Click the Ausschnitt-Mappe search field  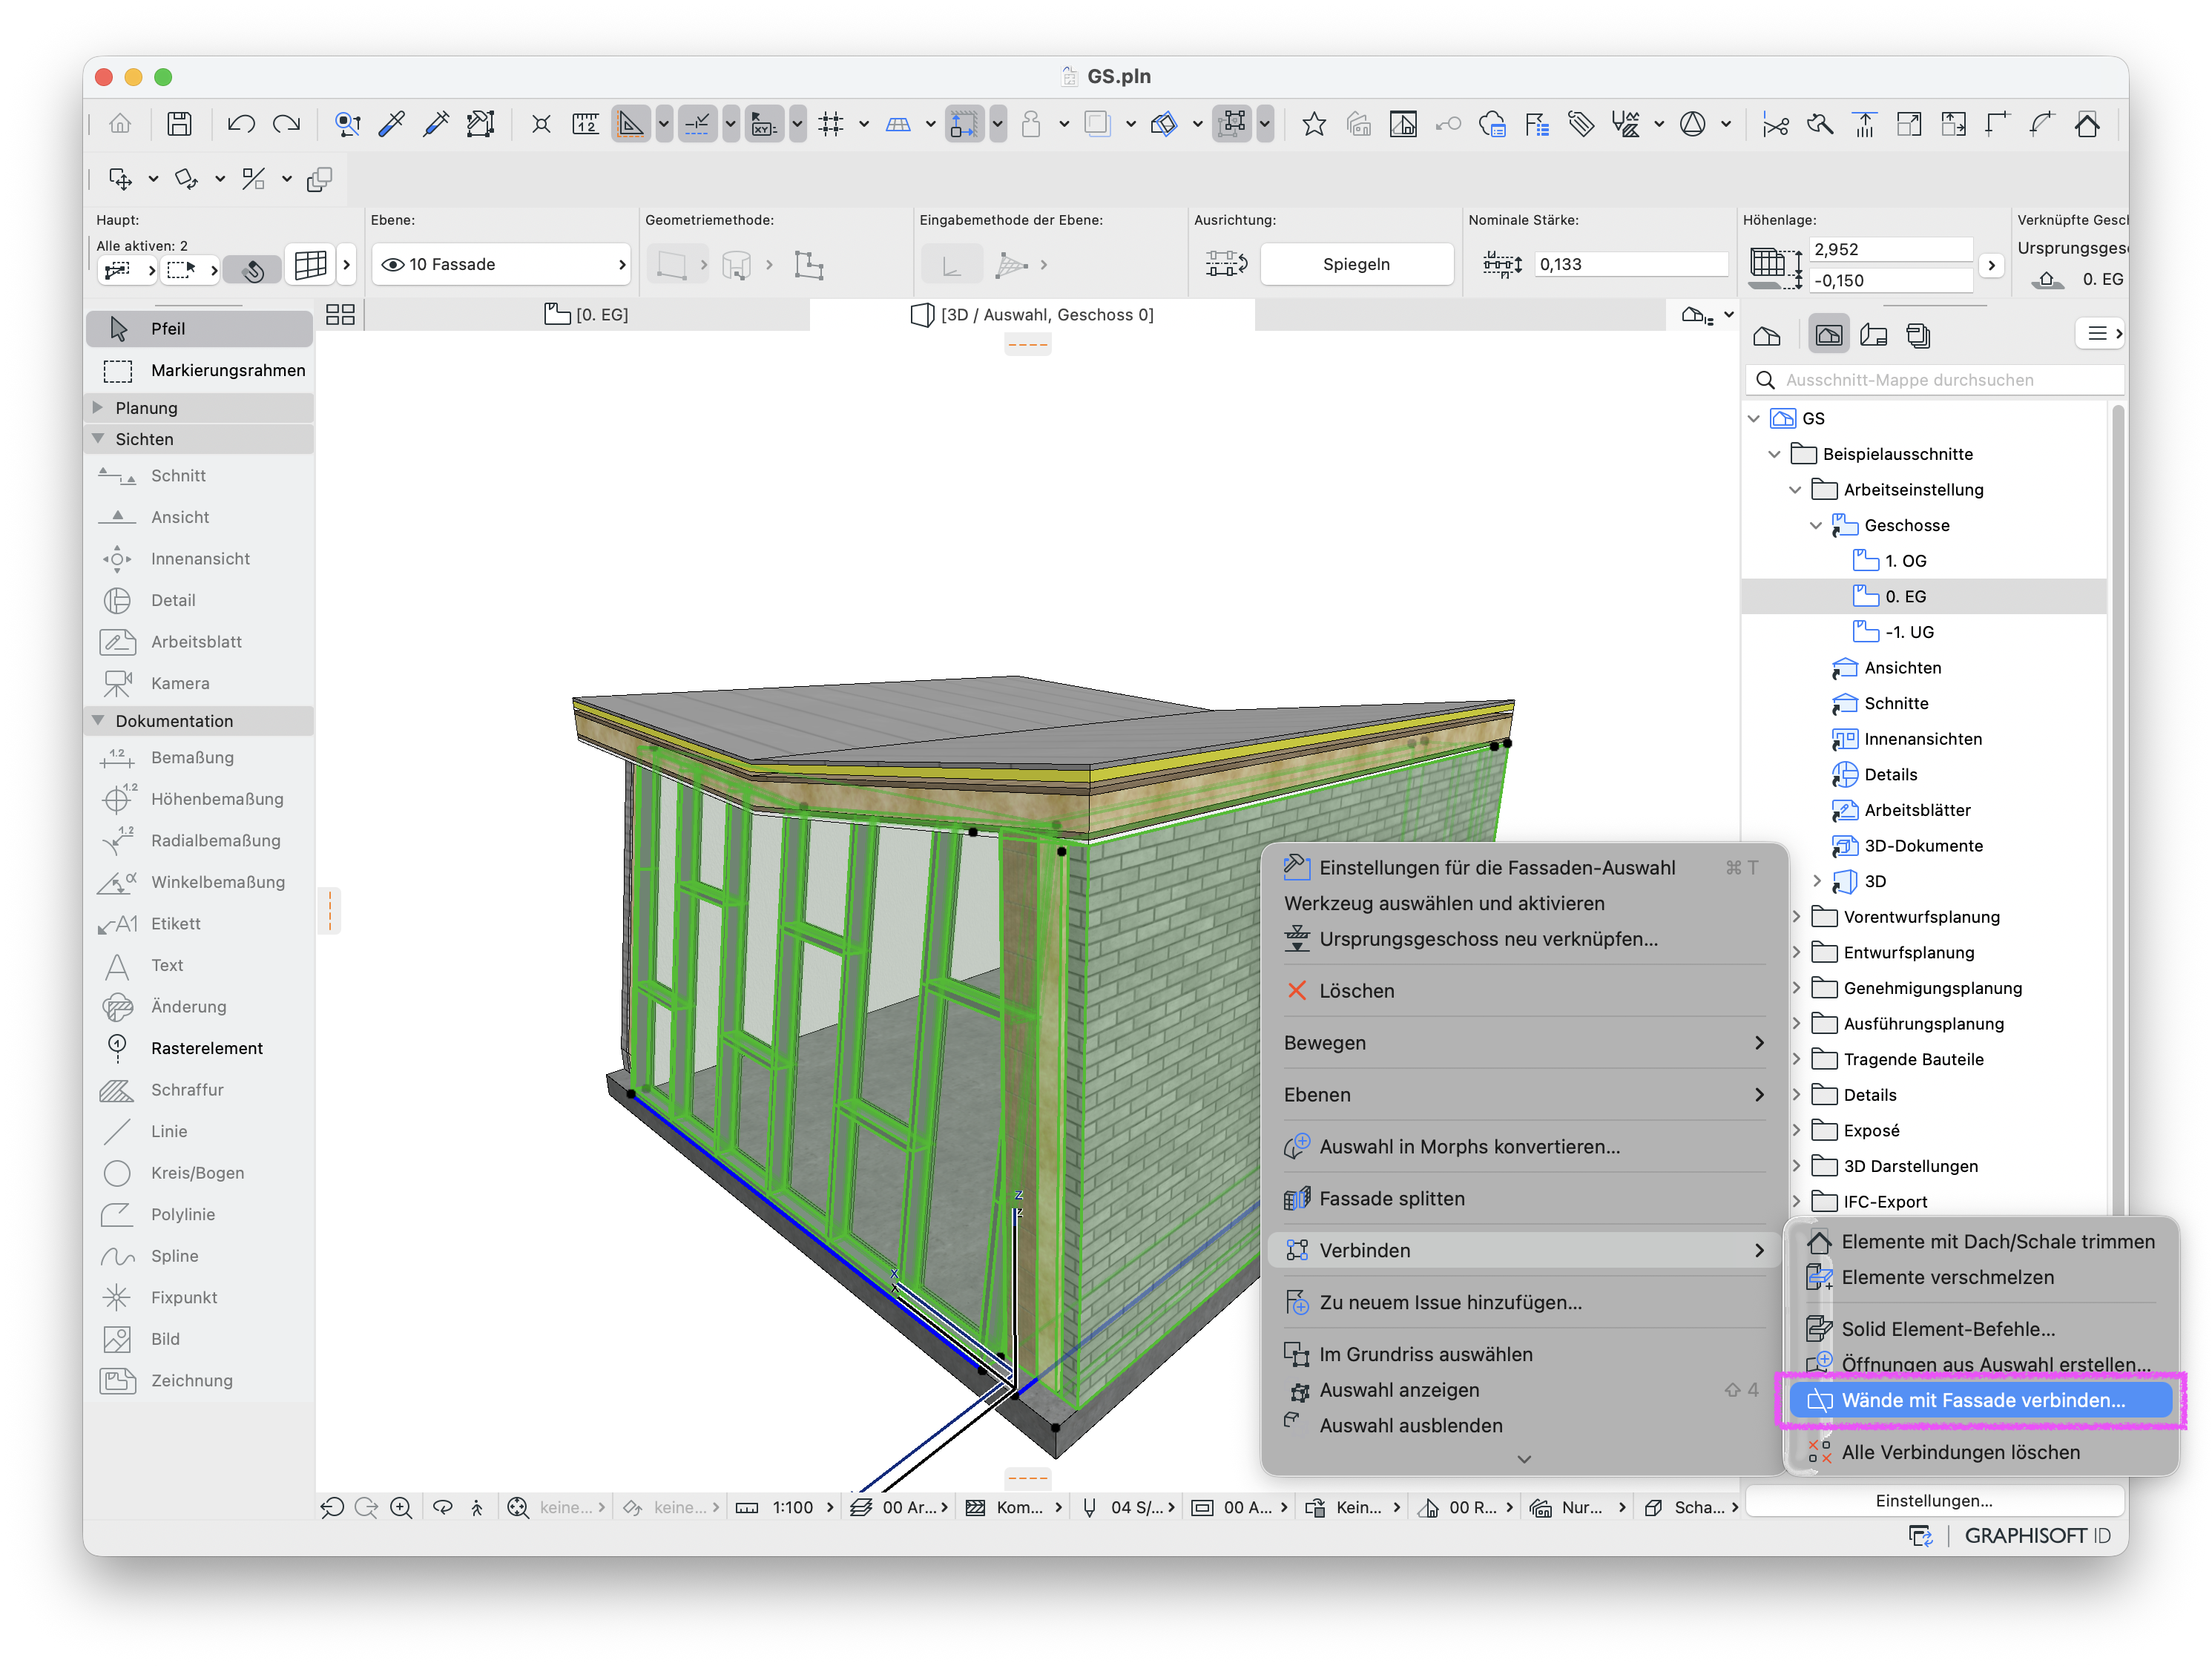pos(1935,380)
